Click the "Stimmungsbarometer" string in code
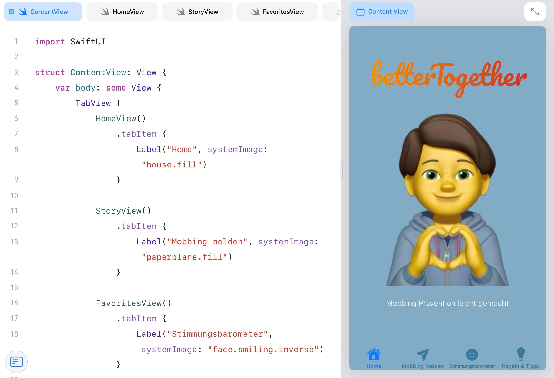Screen dimensions: 554x378 [217, 334]
